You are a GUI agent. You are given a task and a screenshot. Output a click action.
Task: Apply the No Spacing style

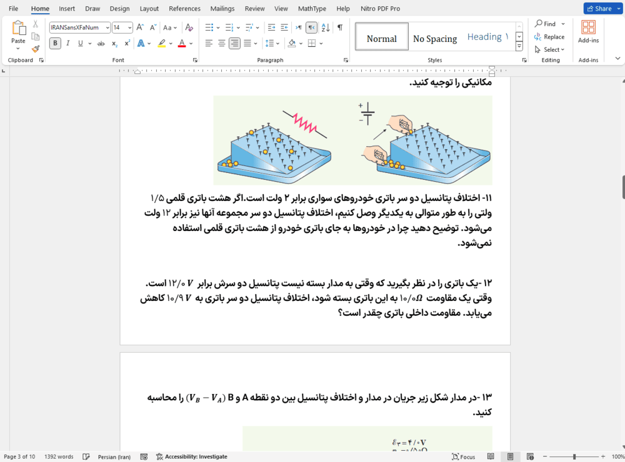pyautogui.click(x=435, y=37)
